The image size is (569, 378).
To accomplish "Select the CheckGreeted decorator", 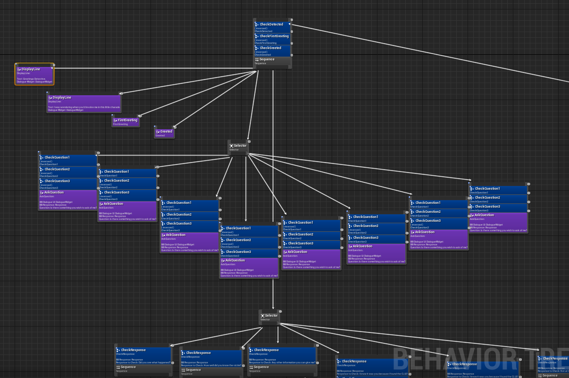I will (x=272, y=50).
